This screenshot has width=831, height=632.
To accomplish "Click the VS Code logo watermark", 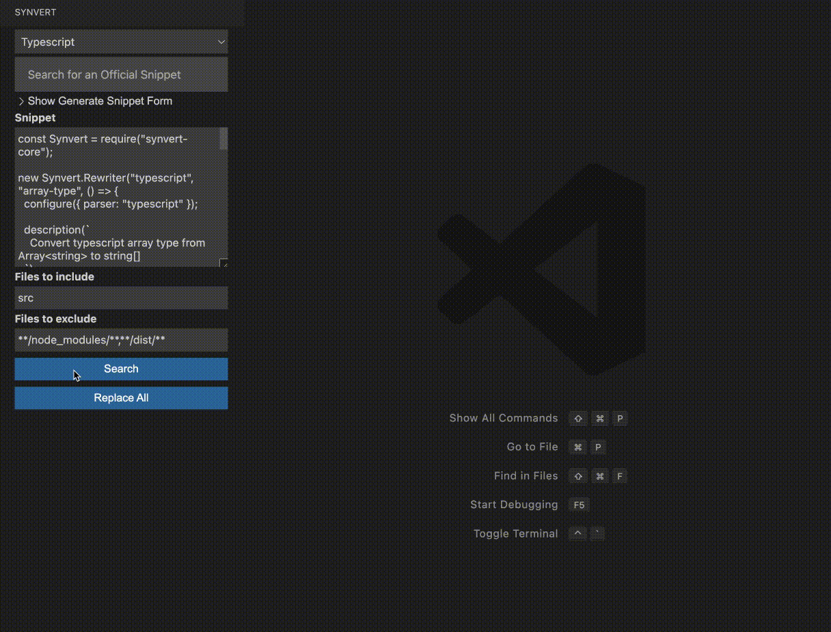I will 541,269.
